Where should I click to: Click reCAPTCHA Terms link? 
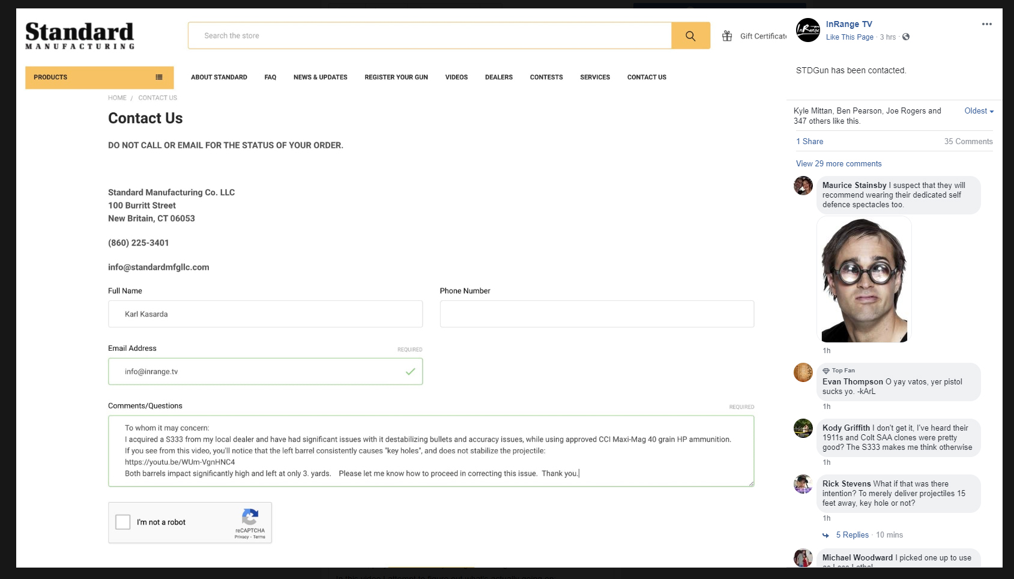click(259, 537)
